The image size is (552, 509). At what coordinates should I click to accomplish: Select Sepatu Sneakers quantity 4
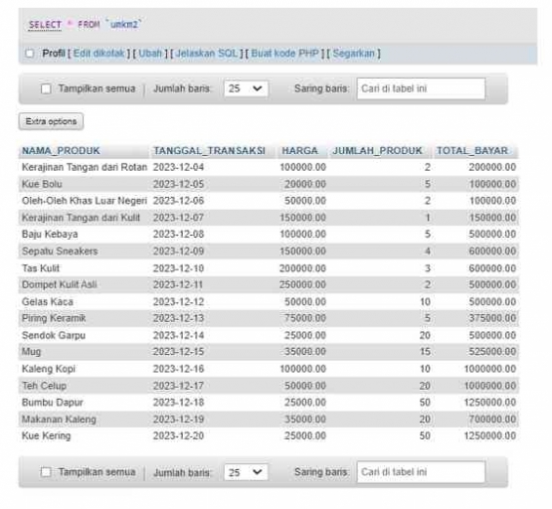(428, 252)
